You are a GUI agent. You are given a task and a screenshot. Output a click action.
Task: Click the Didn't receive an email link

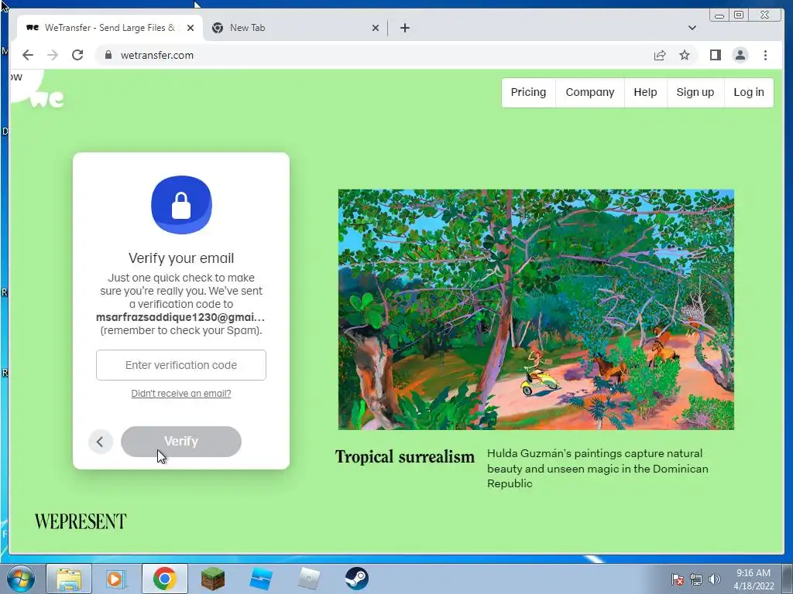(181, 394)
